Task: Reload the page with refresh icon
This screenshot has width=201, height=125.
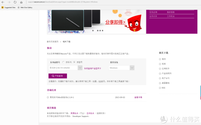Action: click(x=15, y=2)
